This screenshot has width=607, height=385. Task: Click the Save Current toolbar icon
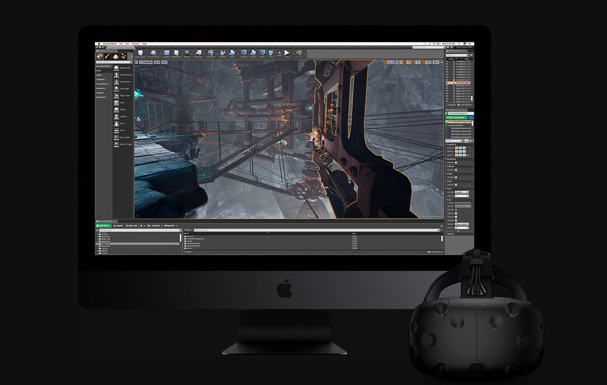140,54
